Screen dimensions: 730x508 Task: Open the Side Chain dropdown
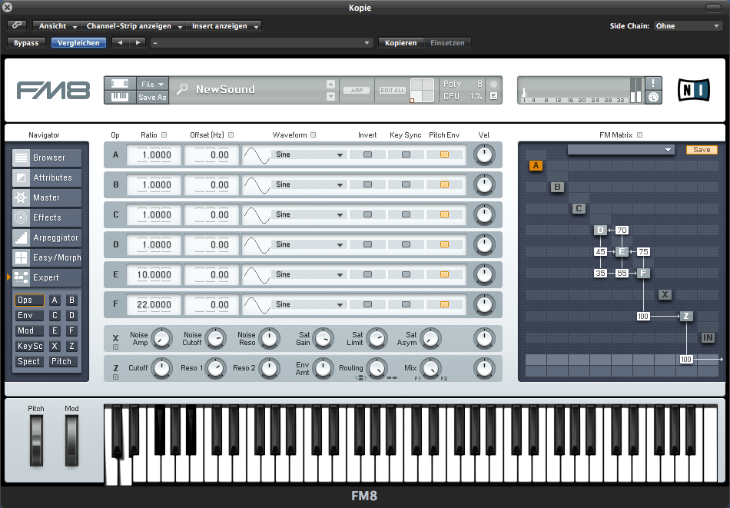[688, 26]
